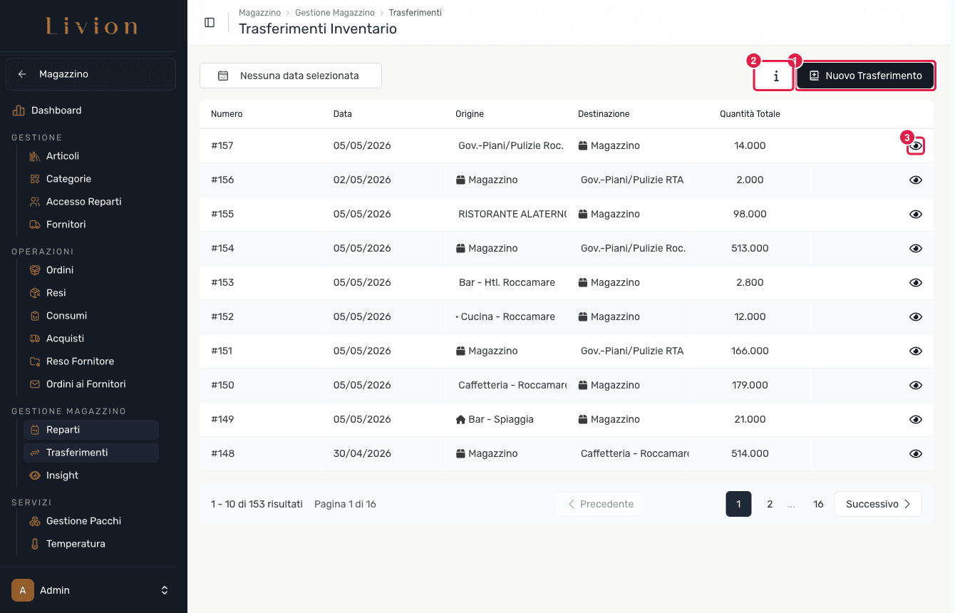Click the Resi box icon

[35, 293]
